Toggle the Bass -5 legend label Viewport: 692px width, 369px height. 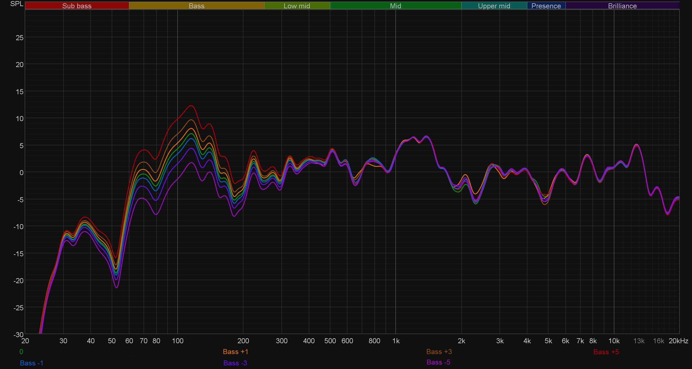[438, 362]
